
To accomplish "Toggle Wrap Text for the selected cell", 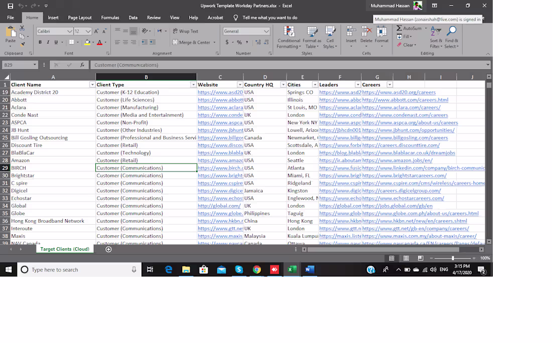I will 185,31.
